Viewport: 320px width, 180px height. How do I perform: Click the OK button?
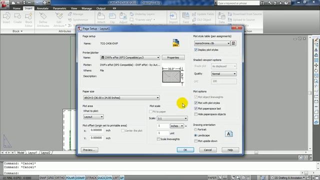click(x=185, y=150)
